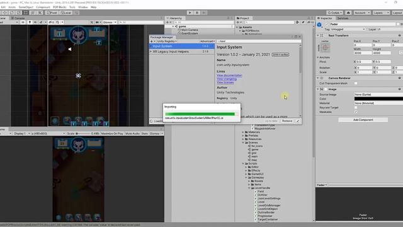Screen dimensions: 403x227
Task: Open the Gizmos dropdown in Scene view
Action: [x=110, y=23]
